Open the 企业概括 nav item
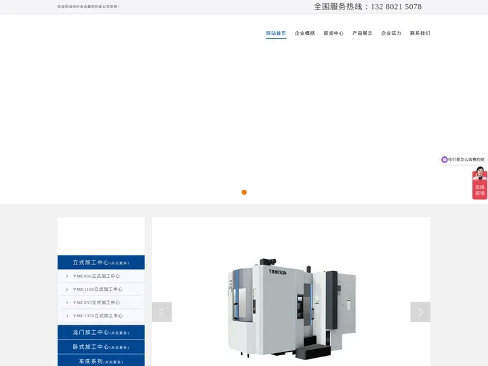Image resolution: width=488 pixels, height=366 pixels. 305,33
